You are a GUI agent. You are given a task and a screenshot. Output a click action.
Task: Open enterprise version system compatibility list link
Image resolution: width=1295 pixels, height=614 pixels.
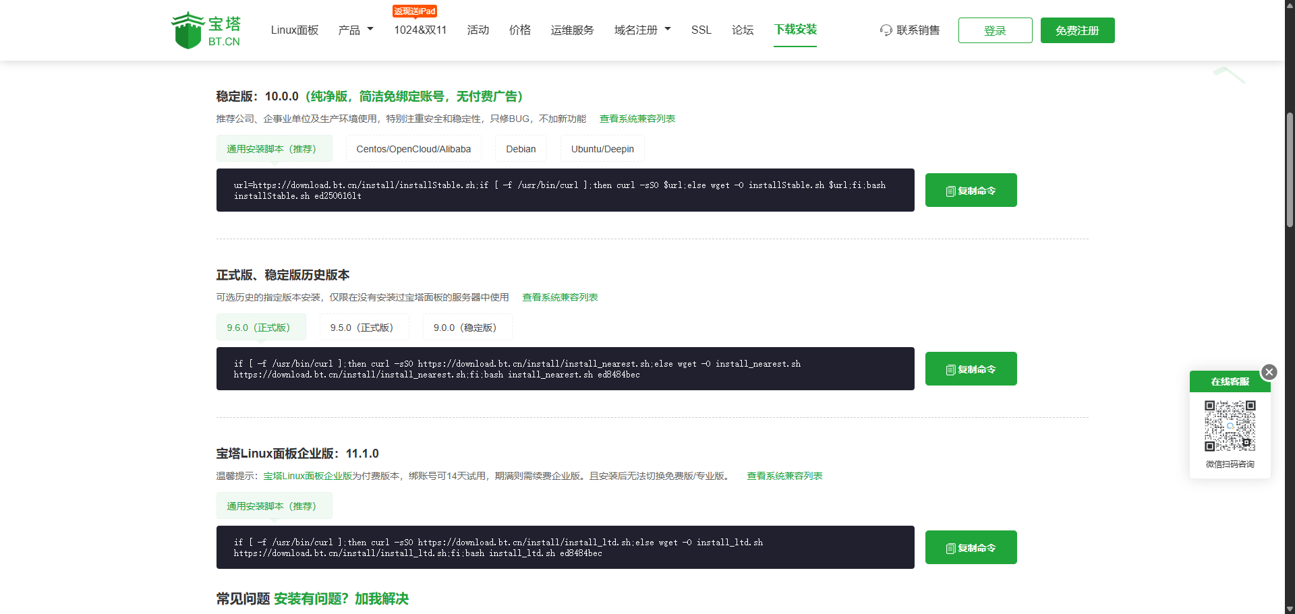pyautogui.click(x=784, y=476)
